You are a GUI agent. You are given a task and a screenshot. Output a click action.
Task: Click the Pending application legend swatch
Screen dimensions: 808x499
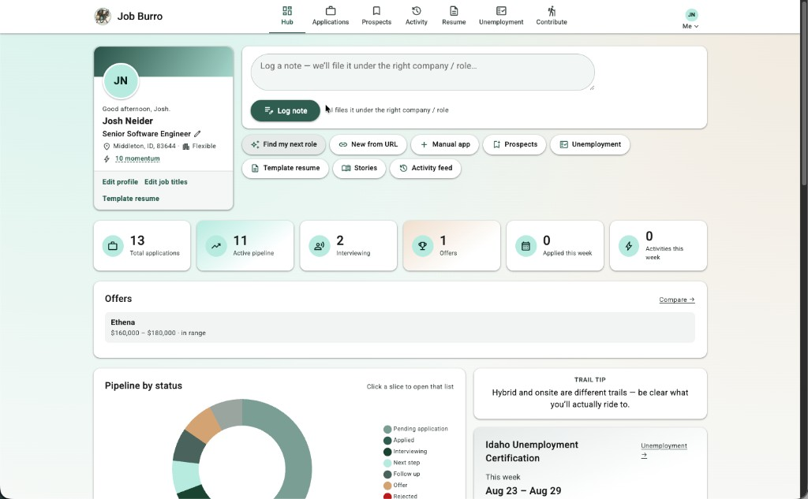tap(387, 429)
